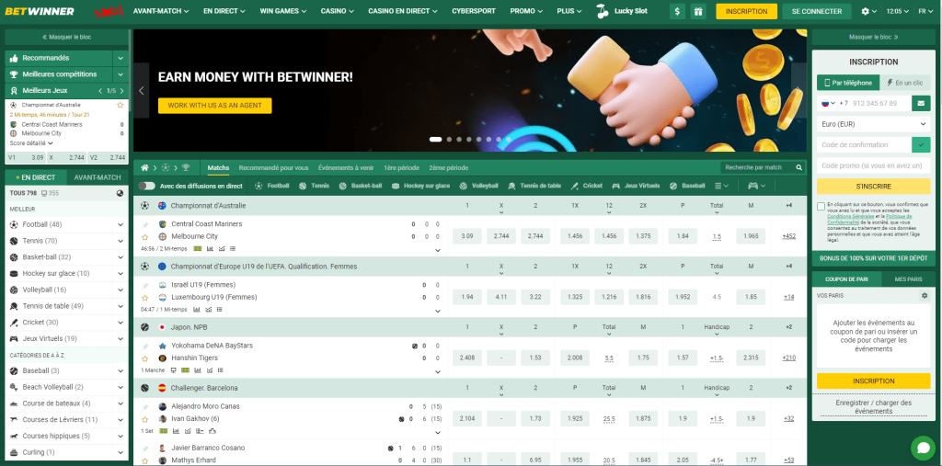Click SE CONNECTER button
942x466 pixels.
point(817,11)
